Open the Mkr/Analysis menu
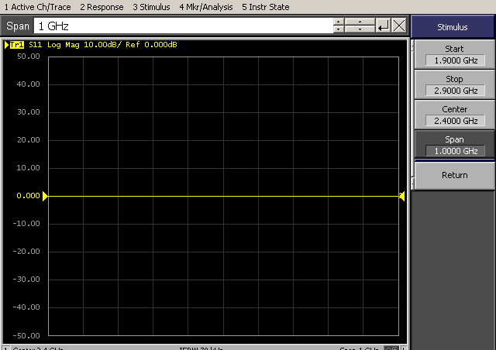 [206, 7]
